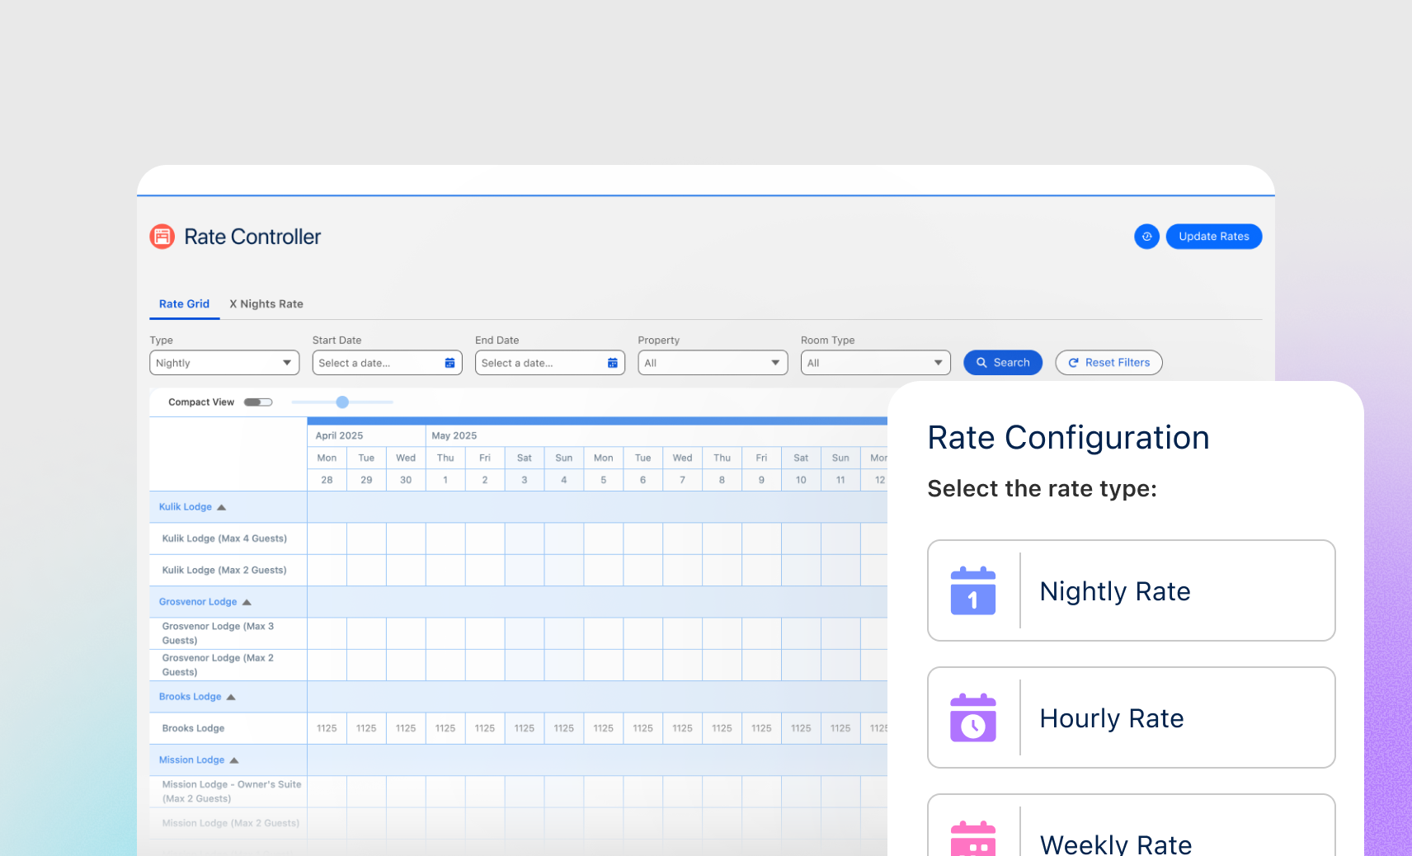
Task: Open the Room Type dropdown
Action: pos(875,363)
